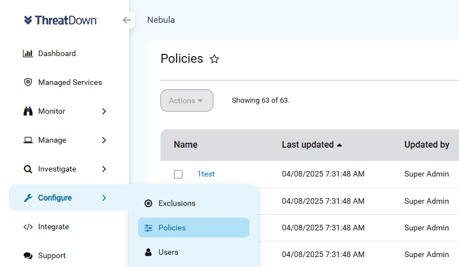
Task: Expand the Manage menu chevron
Action: pyautogui.click(x=104, y=140)
